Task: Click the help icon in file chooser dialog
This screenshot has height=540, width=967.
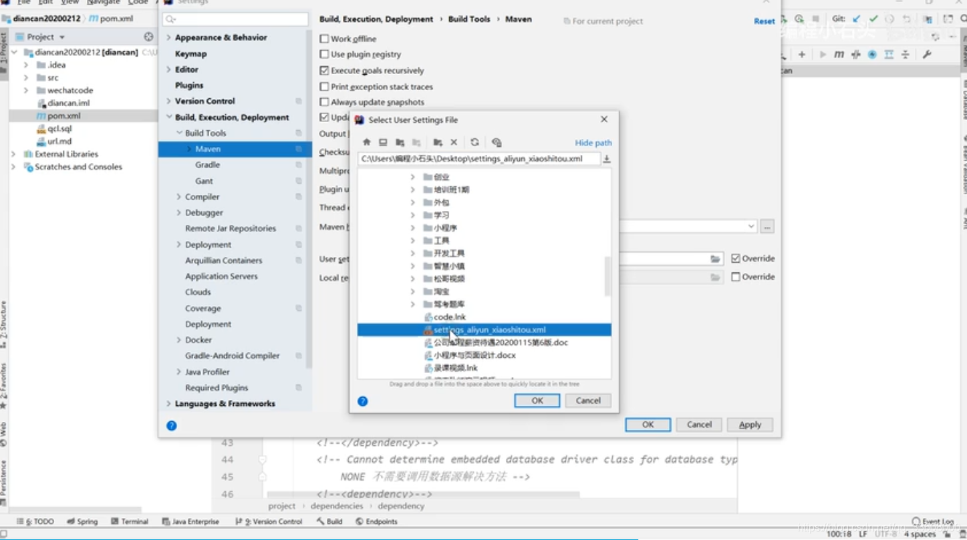Action: [x=362, y=401]
